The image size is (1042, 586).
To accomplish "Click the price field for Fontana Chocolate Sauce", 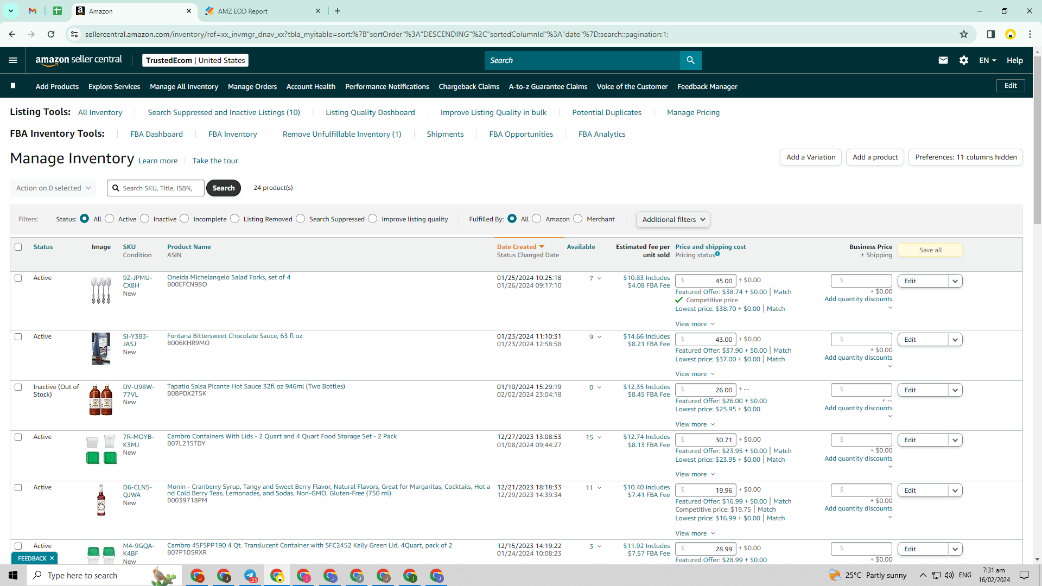I will pos(706,340).
